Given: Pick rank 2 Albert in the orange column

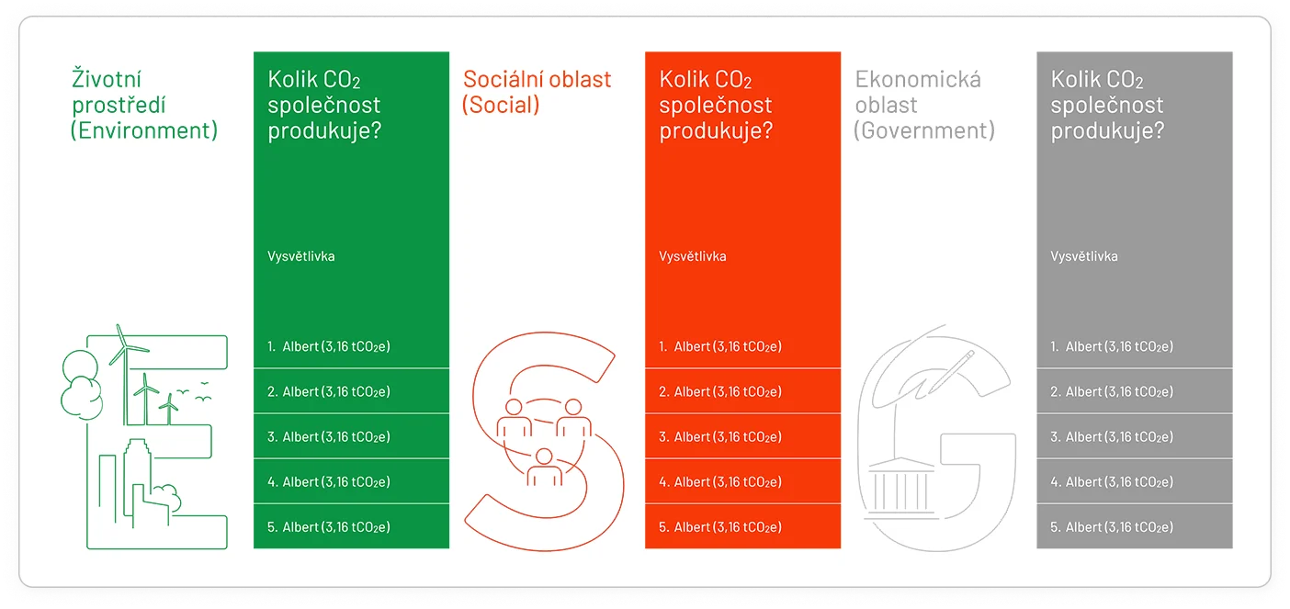Looking at the screenshot, I should (720, 391).
